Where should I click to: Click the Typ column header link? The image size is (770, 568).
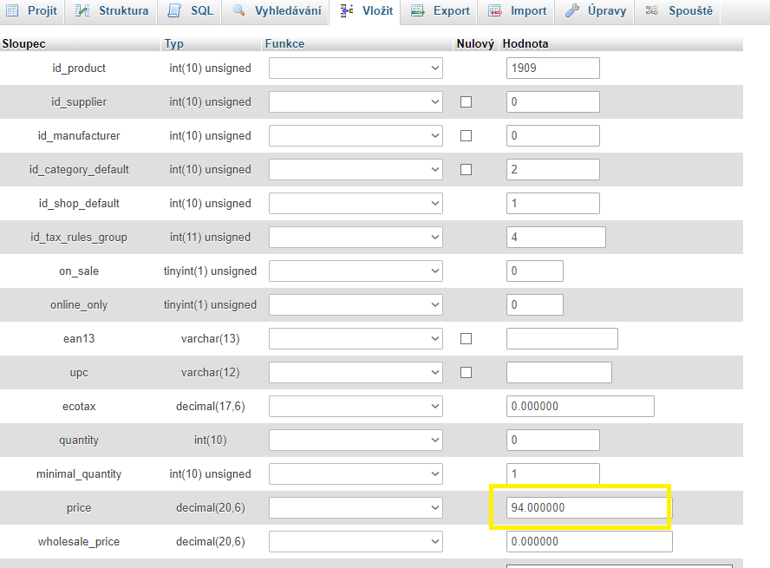coord(173,43)
